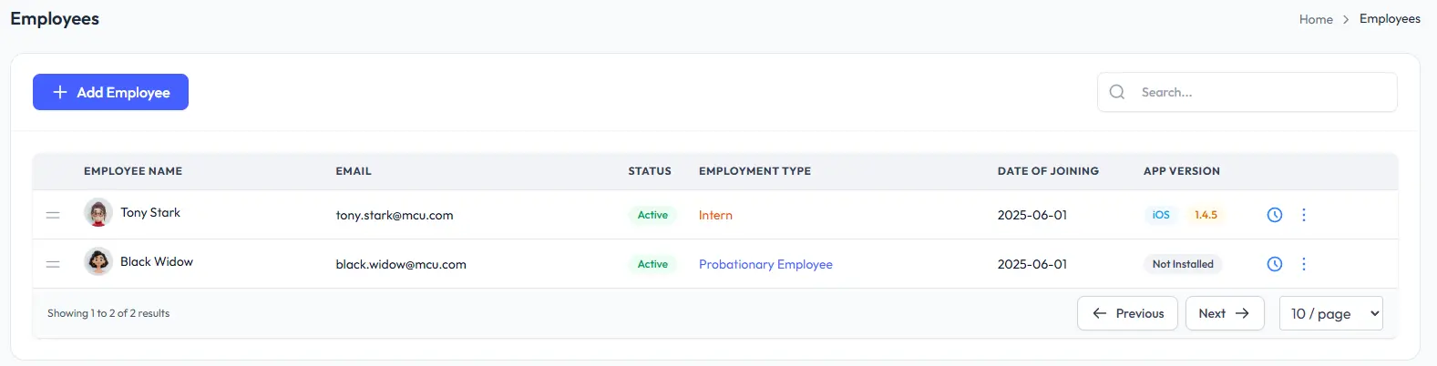This screenshot has width=1437, height=366.
Task: Click the drag handle on Tony Stark's row
Action: pyautogui.click(x=53, y=215)
